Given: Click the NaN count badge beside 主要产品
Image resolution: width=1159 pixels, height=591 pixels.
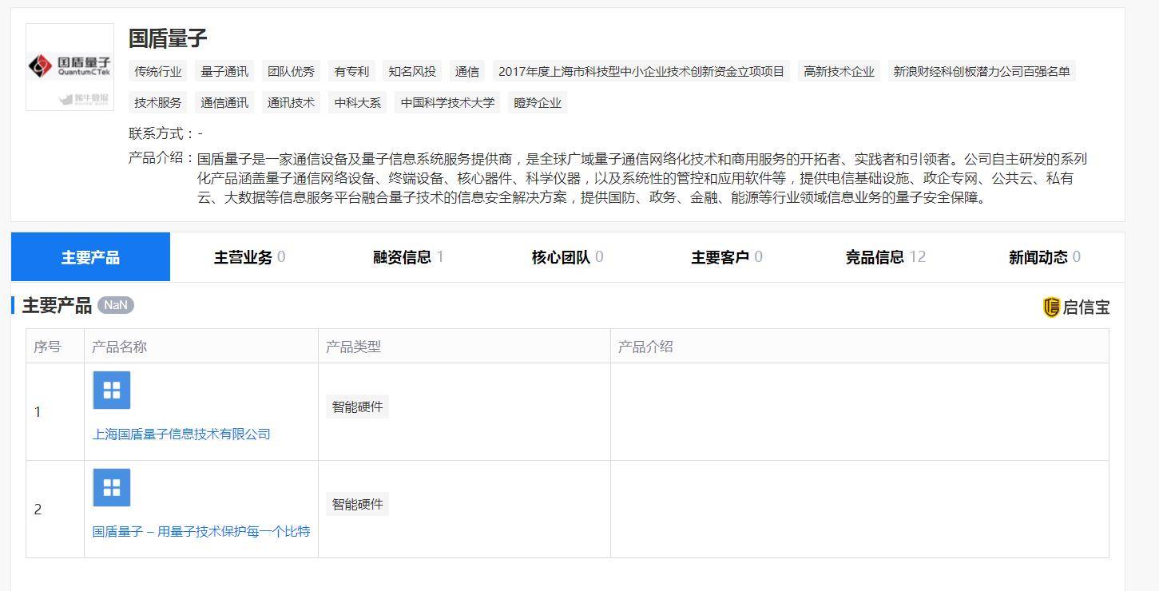Looking at the screenshot, I should coord(116,305).
